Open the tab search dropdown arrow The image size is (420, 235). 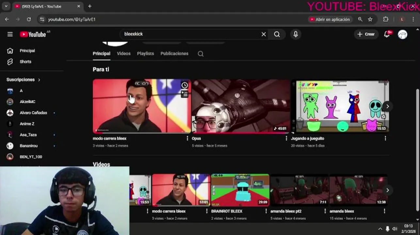[6, 6]
